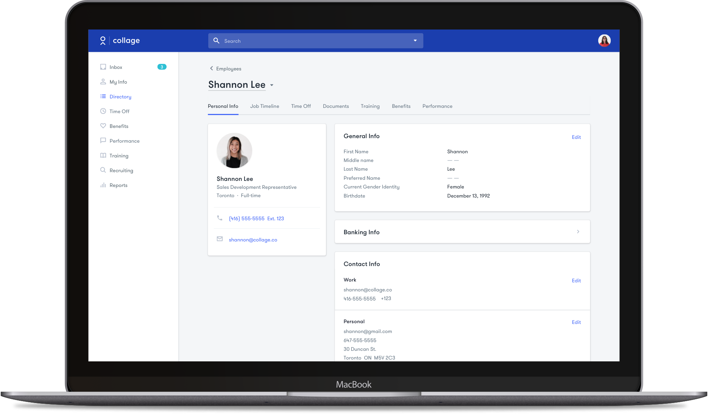The width and height of the screenshot is (708, 414).
Task: Go to the Performance tab
Action: [x=437, y=106]
